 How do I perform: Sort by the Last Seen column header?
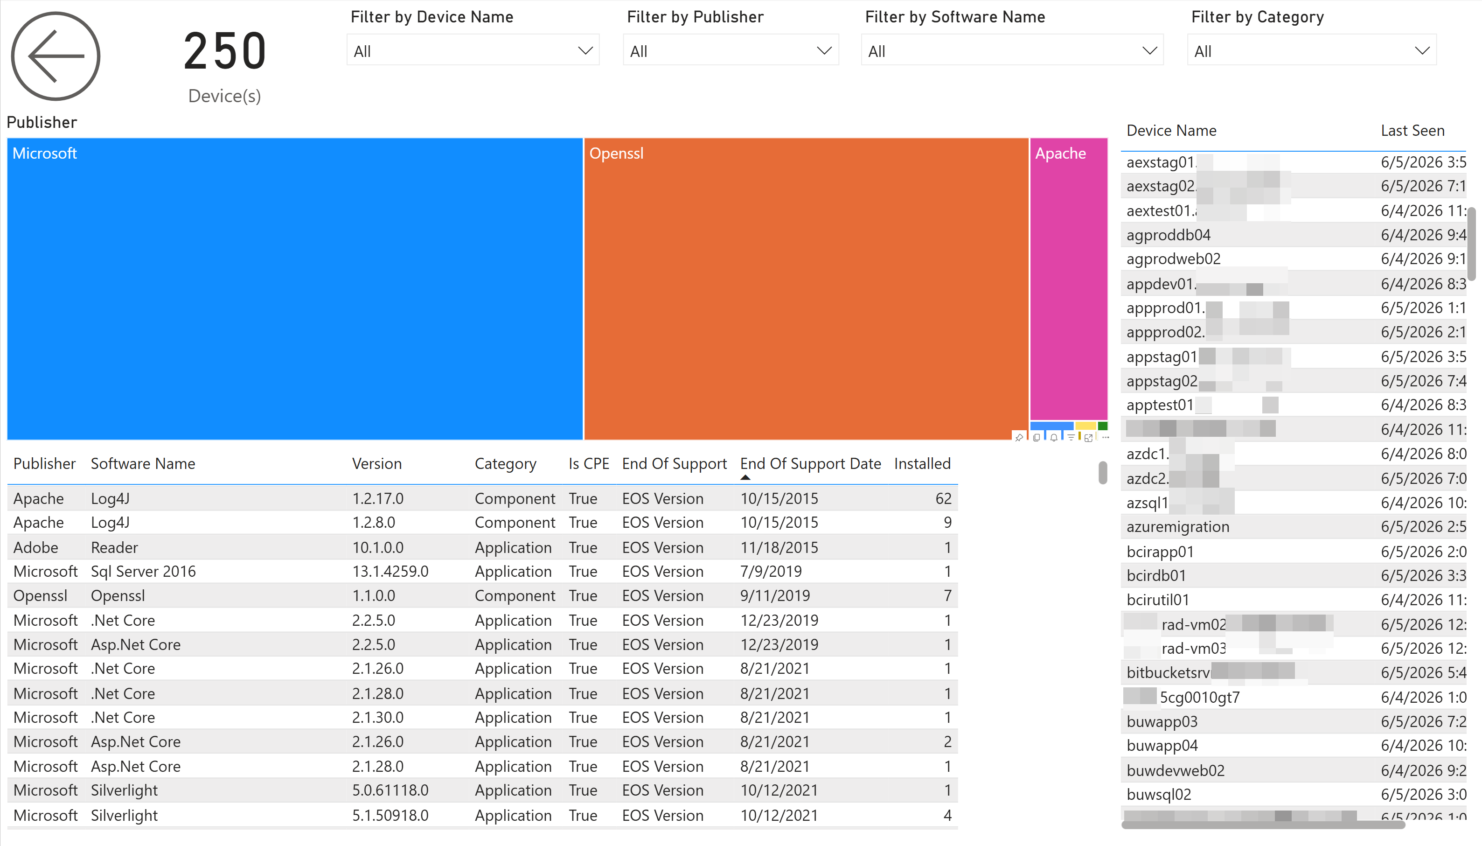tap(1412, 131)
